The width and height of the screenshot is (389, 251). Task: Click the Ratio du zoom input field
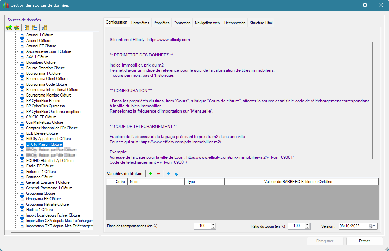(296, 226)
